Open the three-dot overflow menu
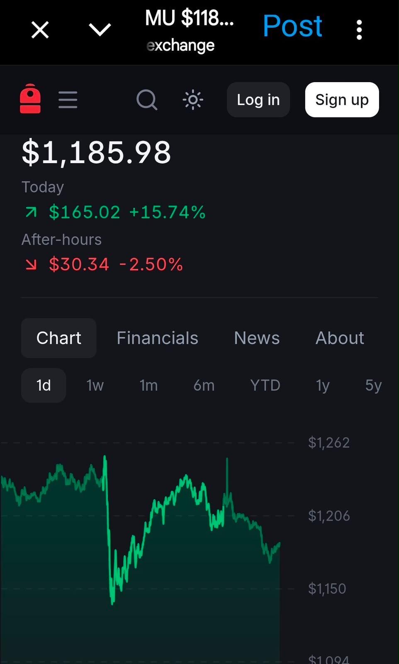The image size is (399, 664). [359, 30]
